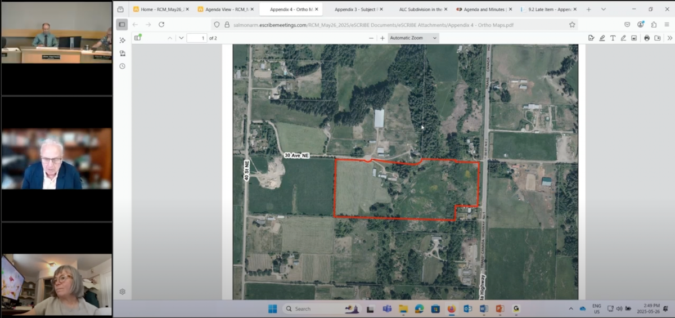Open the Firefox account icon

(x=641, y=24)
